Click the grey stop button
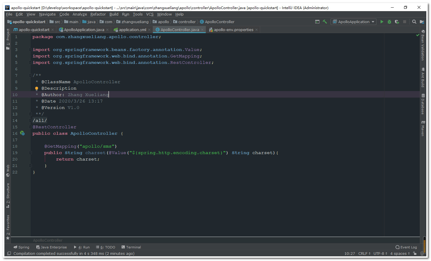The image size is (431, 261). tap(405, 22)
